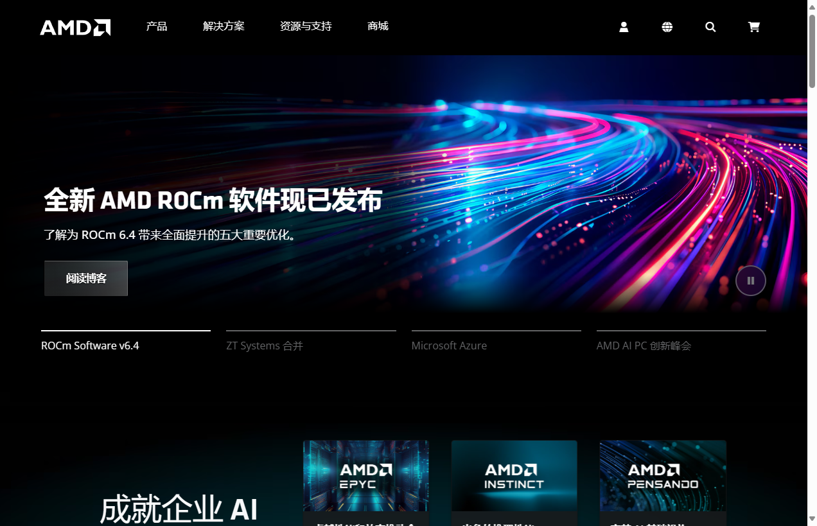Pause the hero carousel playback

(x=750, y=281)
